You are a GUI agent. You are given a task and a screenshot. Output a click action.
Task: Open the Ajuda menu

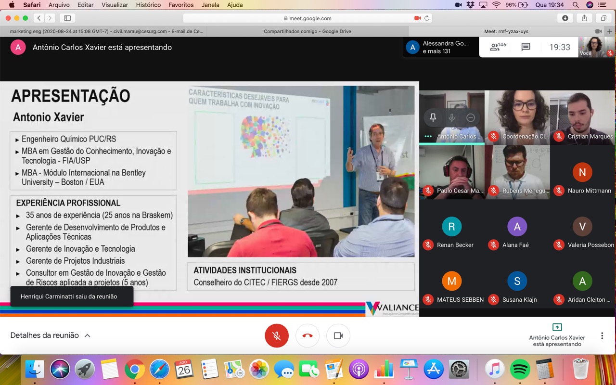[235, 5]
